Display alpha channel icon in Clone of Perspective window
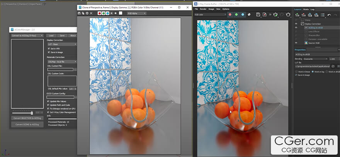The image size is (340, 157). coord(111,13)
